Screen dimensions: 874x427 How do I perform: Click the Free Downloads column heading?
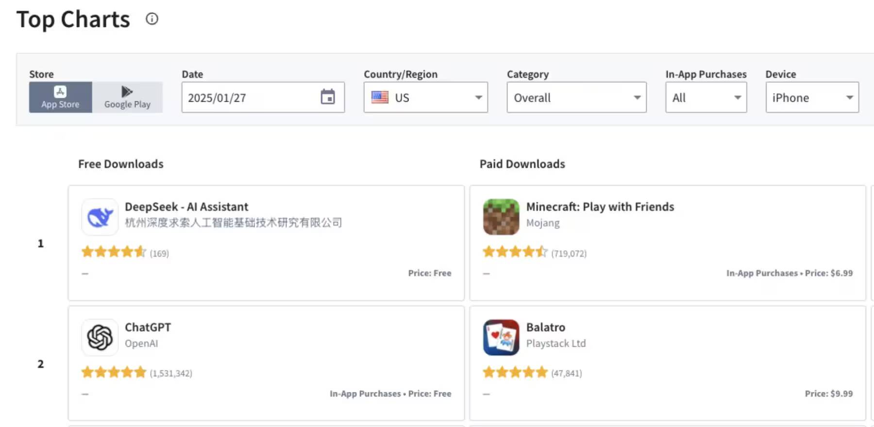(121, 164)
